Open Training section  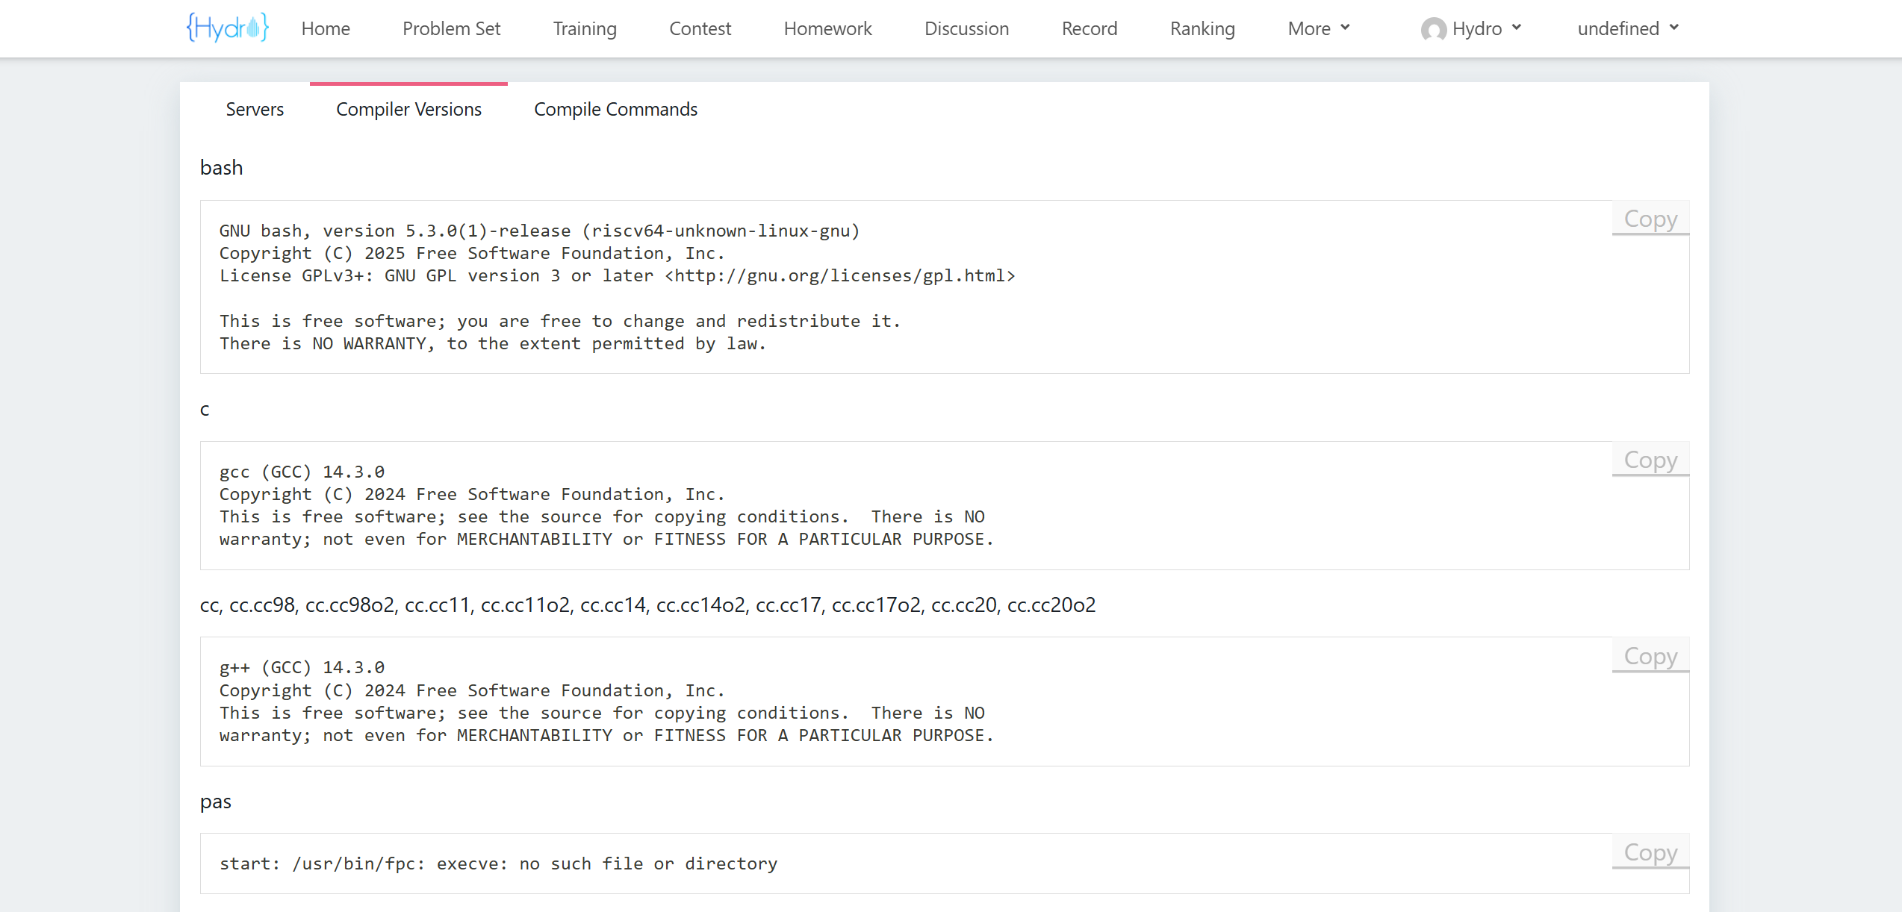click(585, 28)
